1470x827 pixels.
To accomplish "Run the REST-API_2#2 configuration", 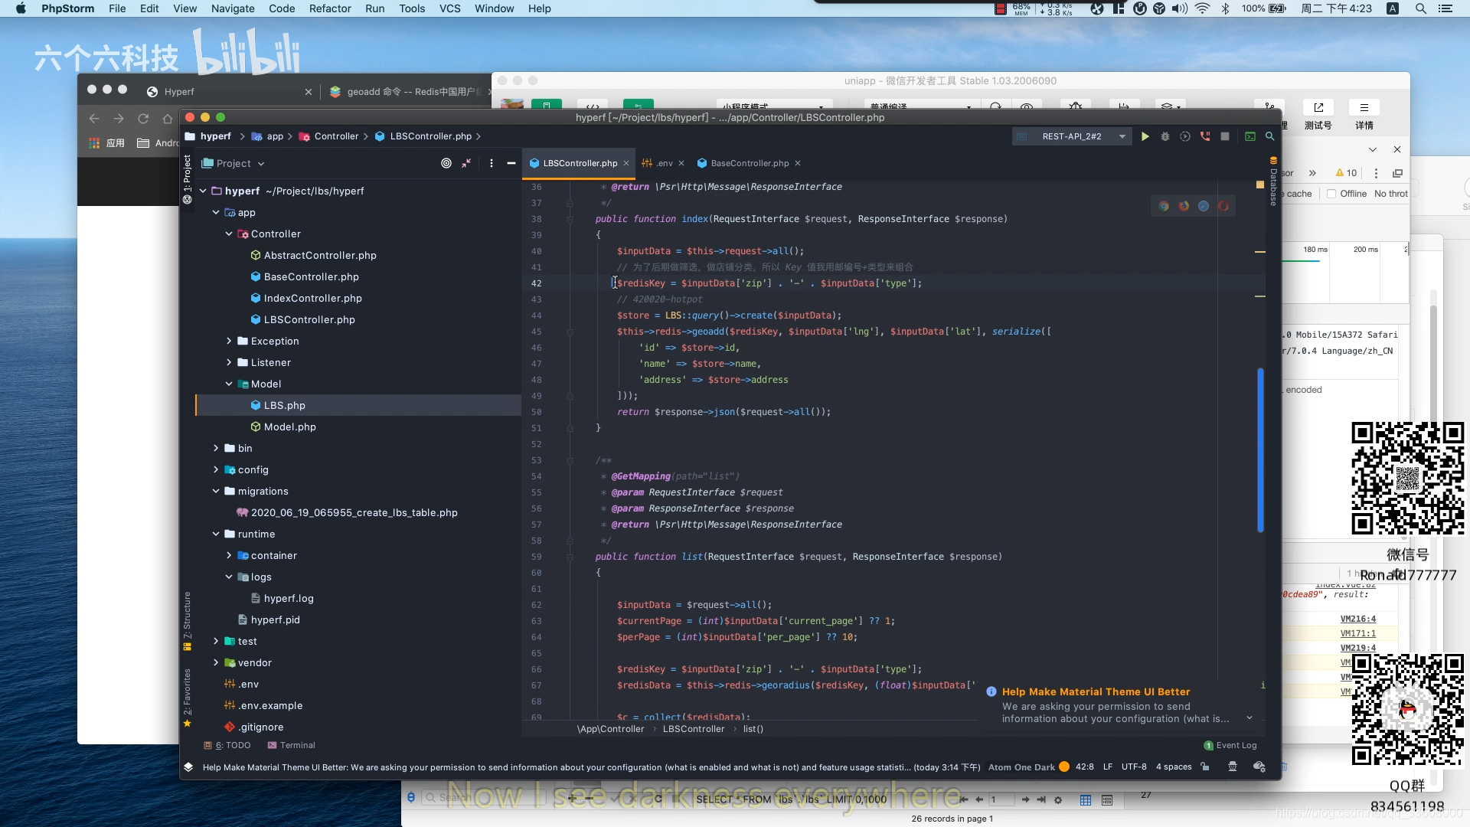I will [1145, 136].
